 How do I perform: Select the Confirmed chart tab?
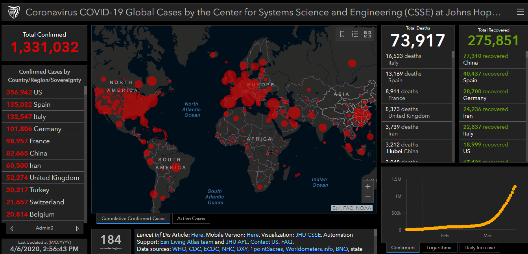click(403, 248)
